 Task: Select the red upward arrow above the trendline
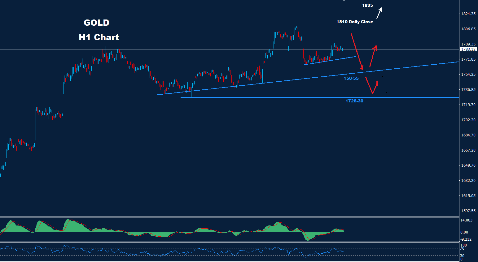[x=373, y=56]
